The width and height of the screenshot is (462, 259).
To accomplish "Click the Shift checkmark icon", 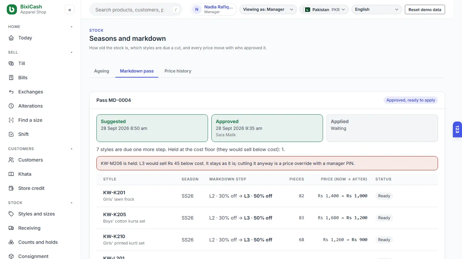I will click(x=11, y=134).
